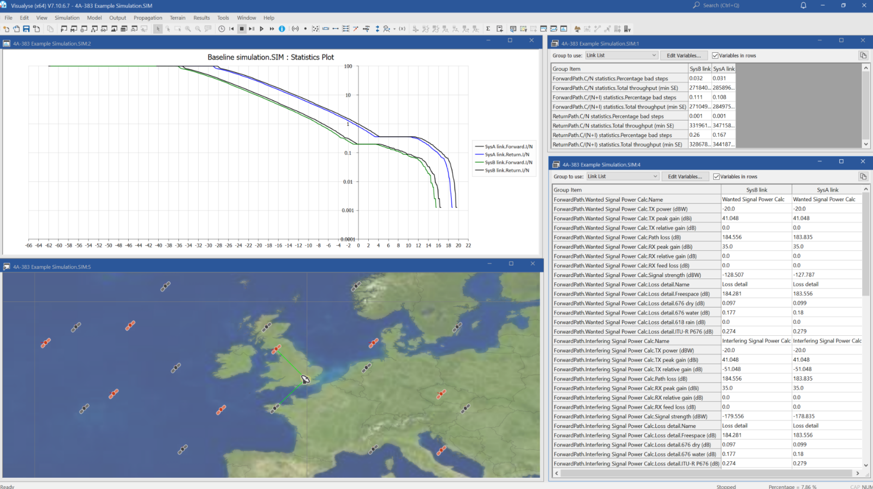Open a new table view window icon
Image resolution: width=873 pixels, height=489 pixels.
124,29
